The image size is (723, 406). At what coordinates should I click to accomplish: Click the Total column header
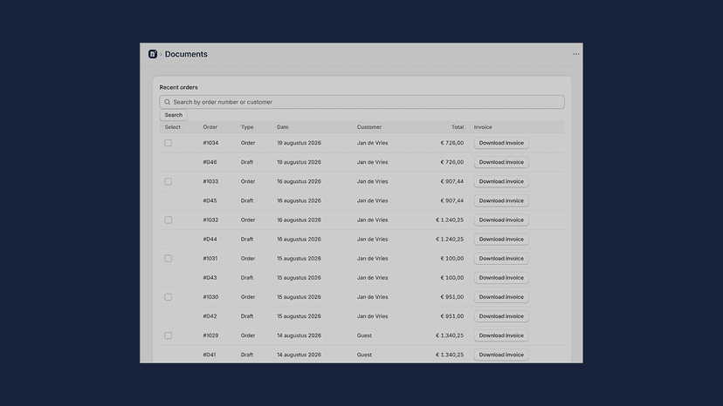tap(458, 127)
